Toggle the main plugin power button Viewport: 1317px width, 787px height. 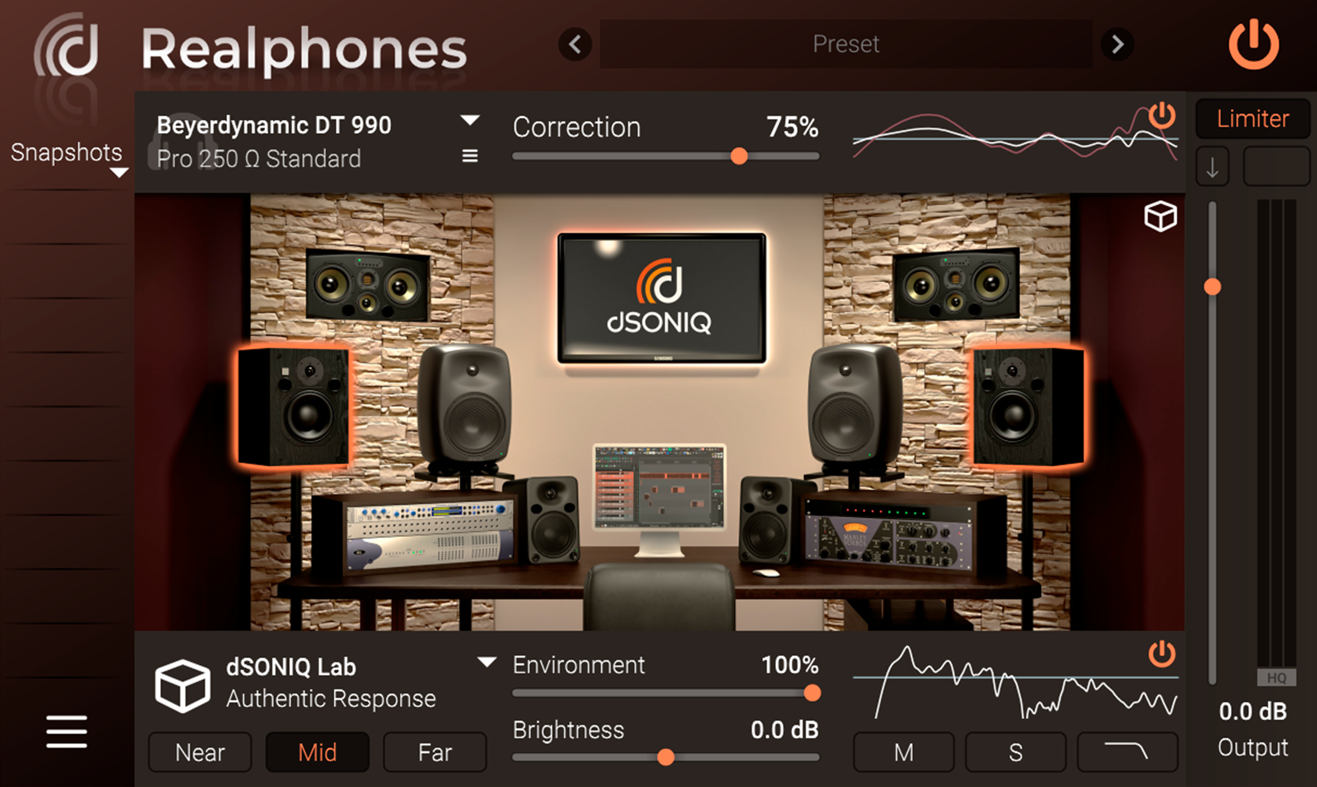[1253, 44]
